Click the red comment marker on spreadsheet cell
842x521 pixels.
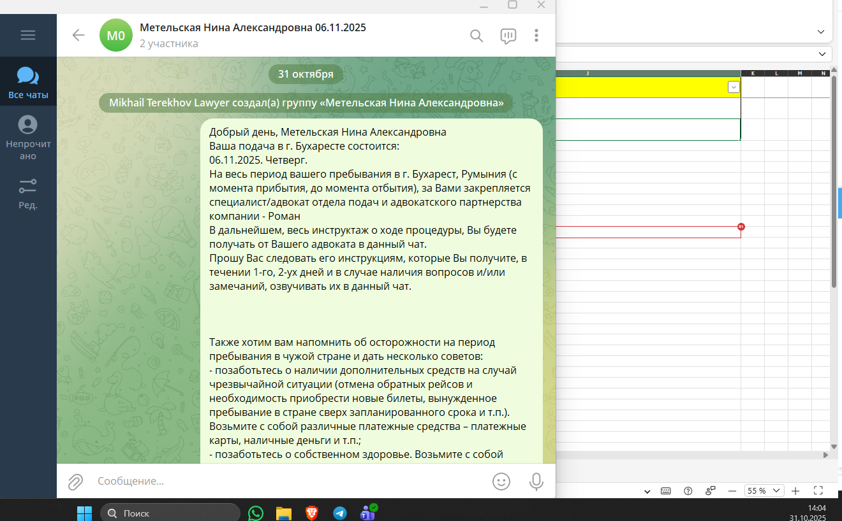click(741, 227)
